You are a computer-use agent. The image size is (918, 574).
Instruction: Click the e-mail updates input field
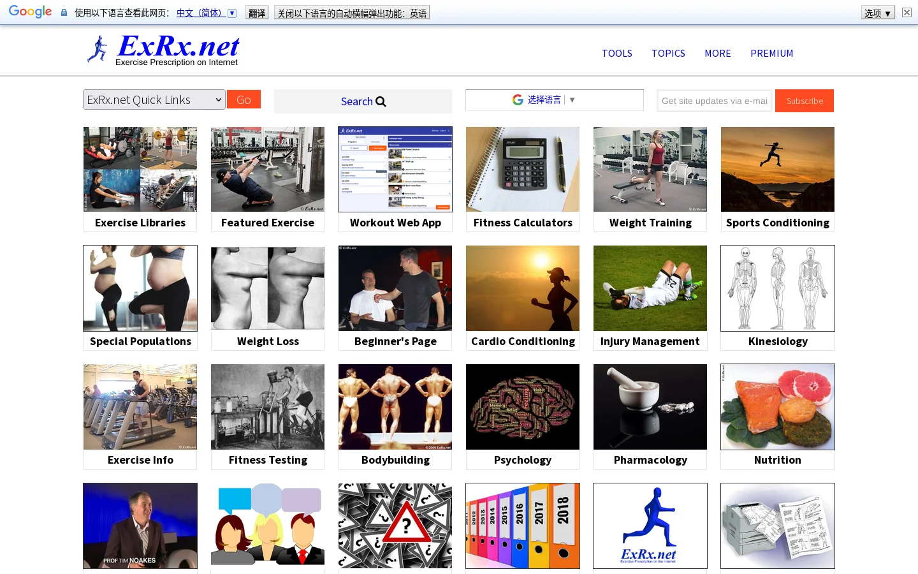715,101
